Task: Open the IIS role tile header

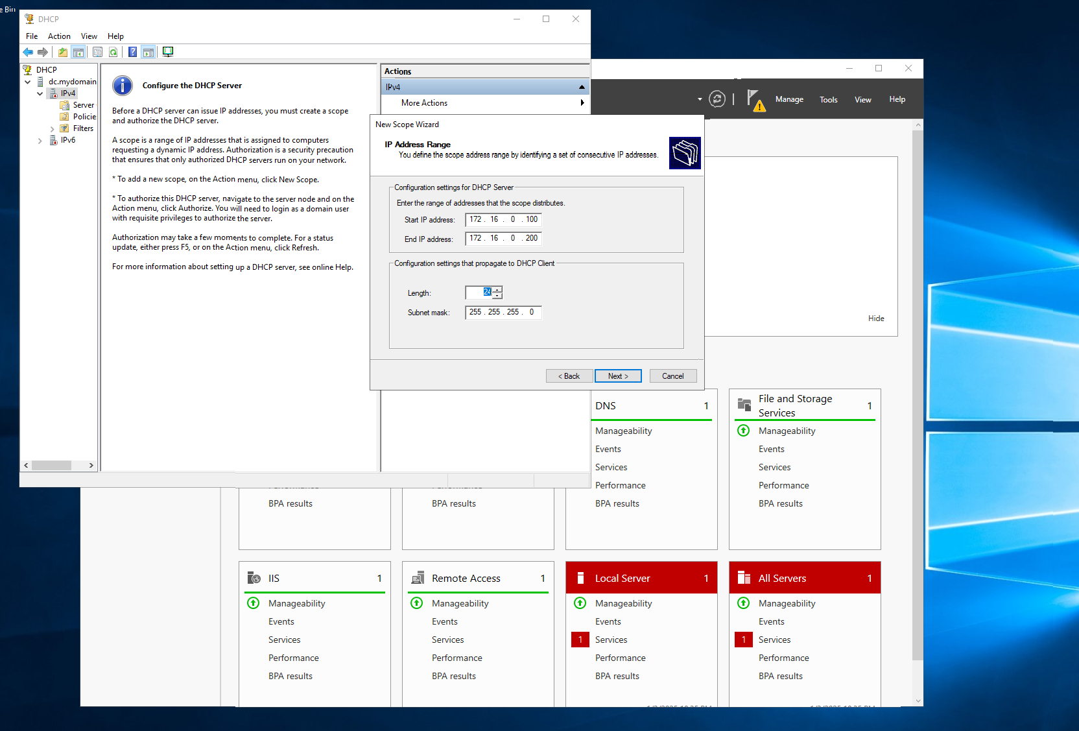Action: click(314, 578)
